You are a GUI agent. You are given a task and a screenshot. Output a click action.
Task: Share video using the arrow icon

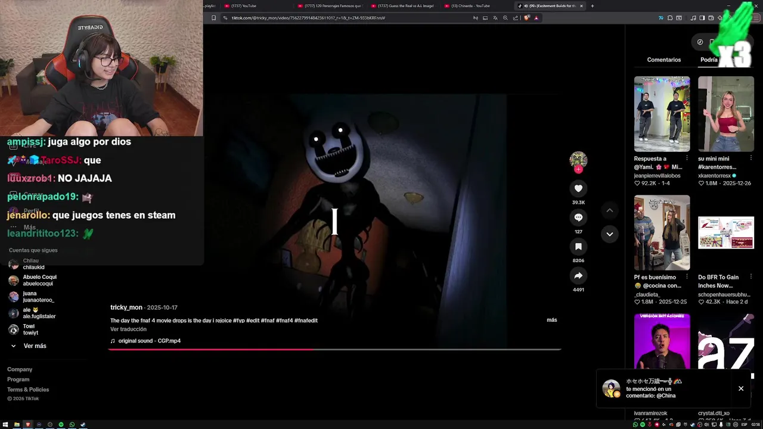tap(578, 276)
